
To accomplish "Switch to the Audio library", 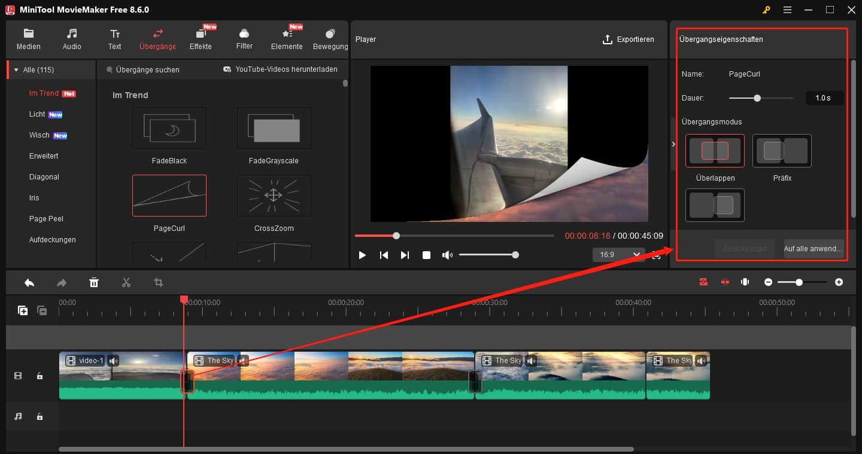I will (x=71, y=39).
